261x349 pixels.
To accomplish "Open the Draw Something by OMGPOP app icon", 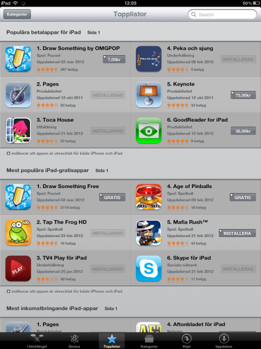I will click(x=18, y=59).
